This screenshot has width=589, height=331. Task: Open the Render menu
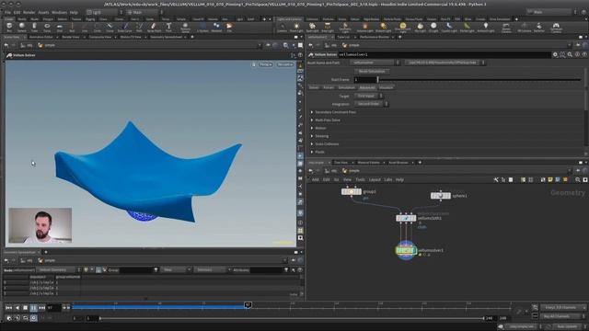[x=29, y=12]
